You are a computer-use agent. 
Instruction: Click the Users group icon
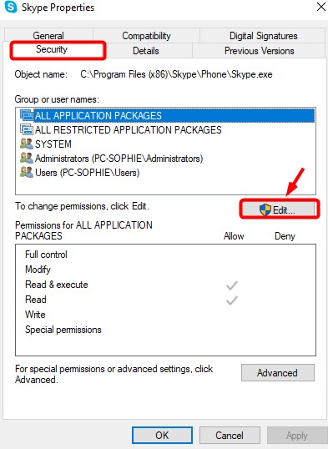(x=27, y=173)
